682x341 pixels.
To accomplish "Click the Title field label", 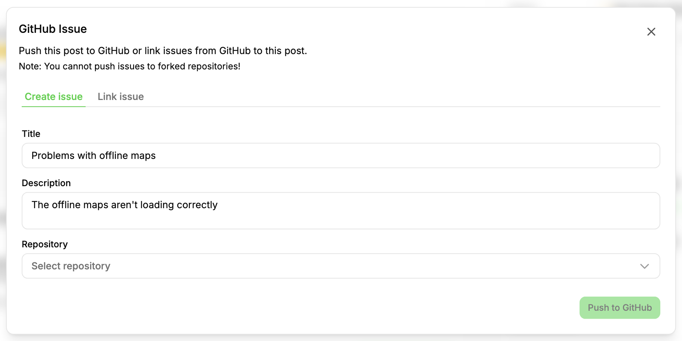I will [x=31, y=134].
